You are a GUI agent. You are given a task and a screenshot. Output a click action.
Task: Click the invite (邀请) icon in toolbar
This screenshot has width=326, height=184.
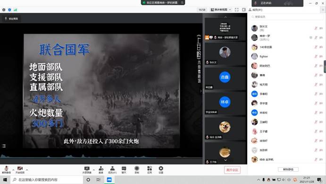[x=101, y=170]
